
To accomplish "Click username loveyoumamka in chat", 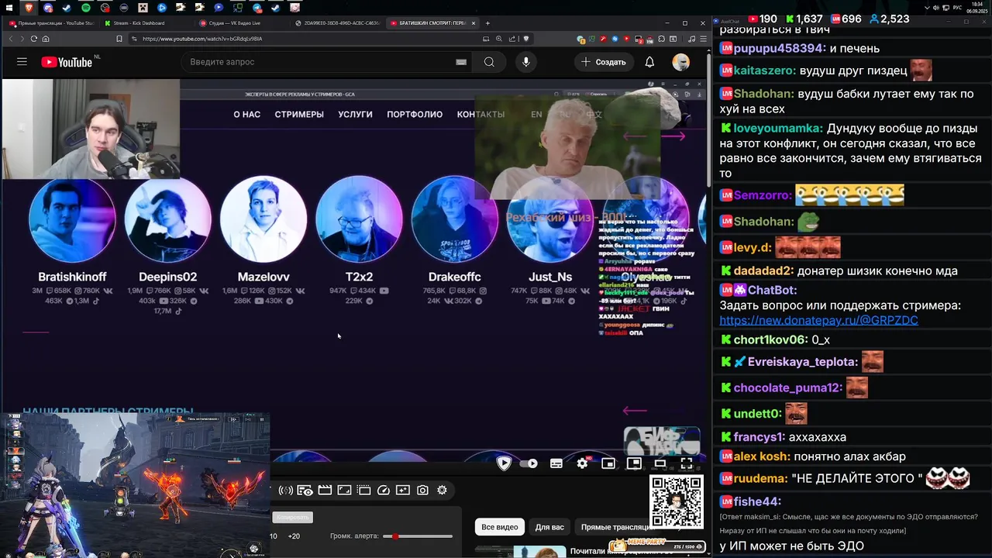I will [x=778, y=129].
